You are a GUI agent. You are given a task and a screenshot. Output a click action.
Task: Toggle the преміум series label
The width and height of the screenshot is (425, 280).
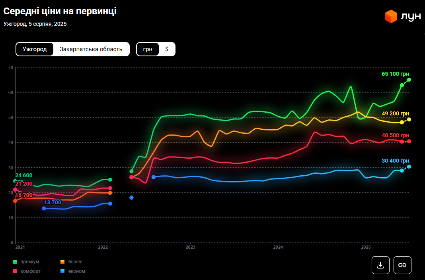coord(30,262)
